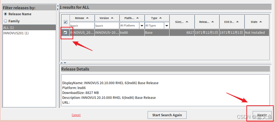Click the left panel divider collapse arrows
277x122 pixels.
(x=58, y=8)
